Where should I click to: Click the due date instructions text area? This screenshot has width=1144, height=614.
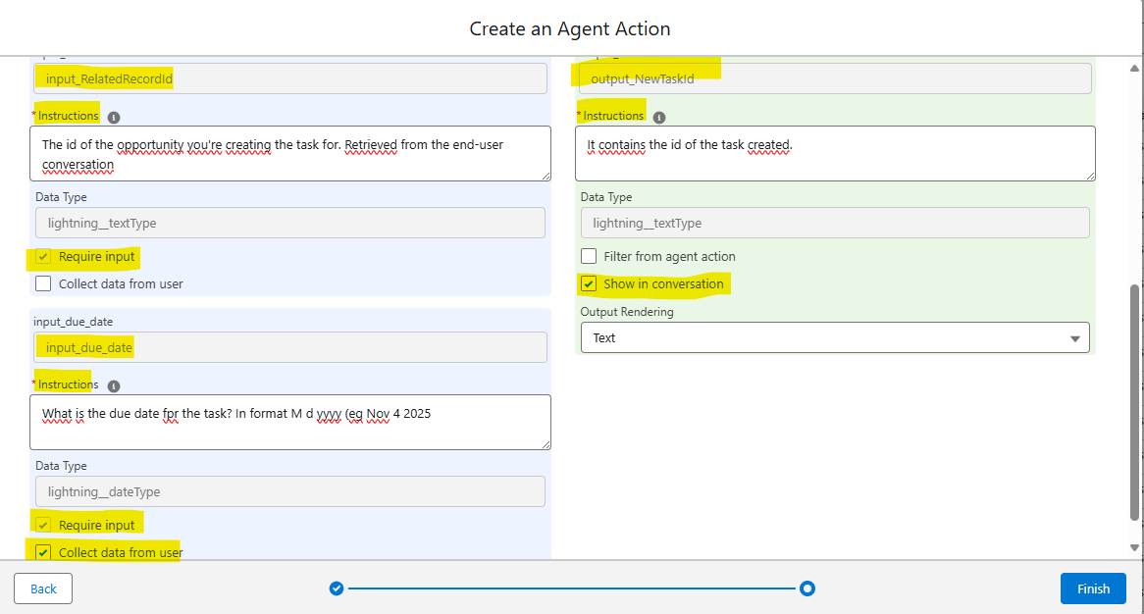(x=289, y=422)
